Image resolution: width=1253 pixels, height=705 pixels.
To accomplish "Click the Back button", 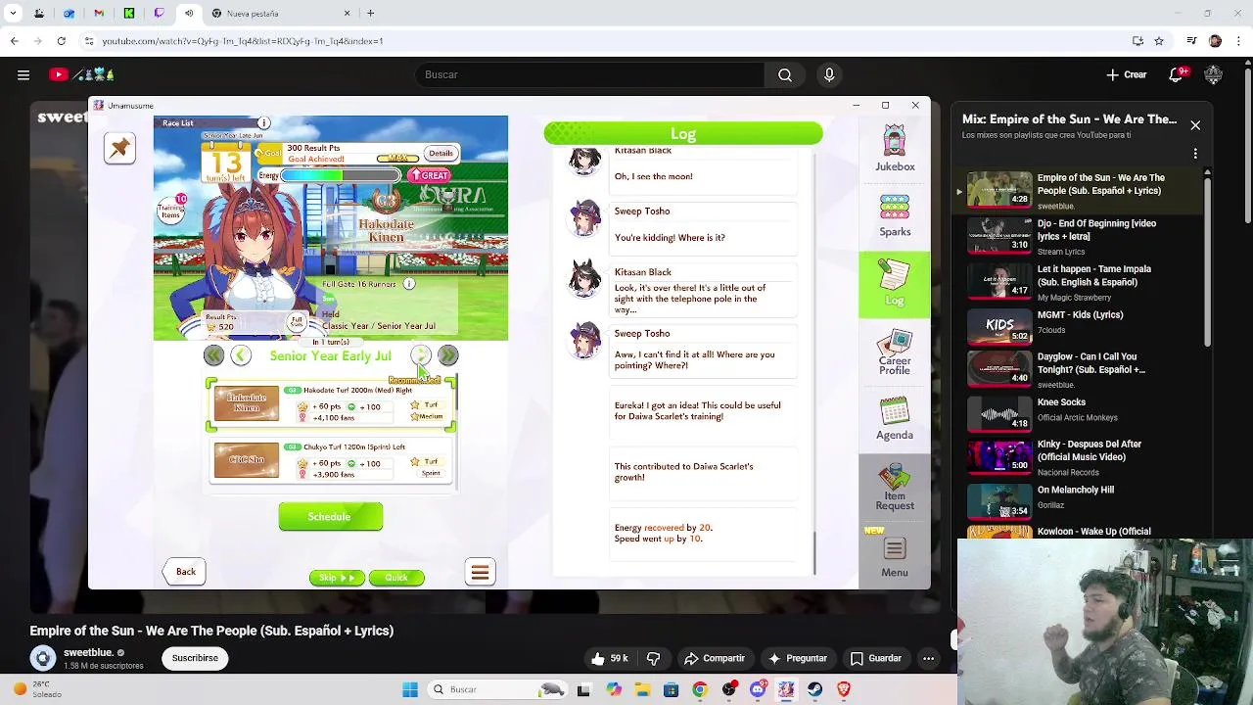I will click(186, 572).
